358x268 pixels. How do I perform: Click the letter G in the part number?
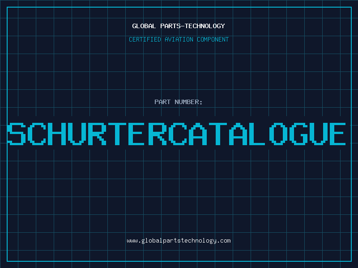pos(296,134)
